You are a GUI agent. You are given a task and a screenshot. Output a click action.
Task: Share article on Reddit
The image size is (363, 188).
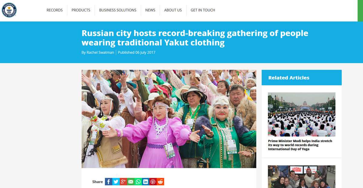[x=160, y=182]
